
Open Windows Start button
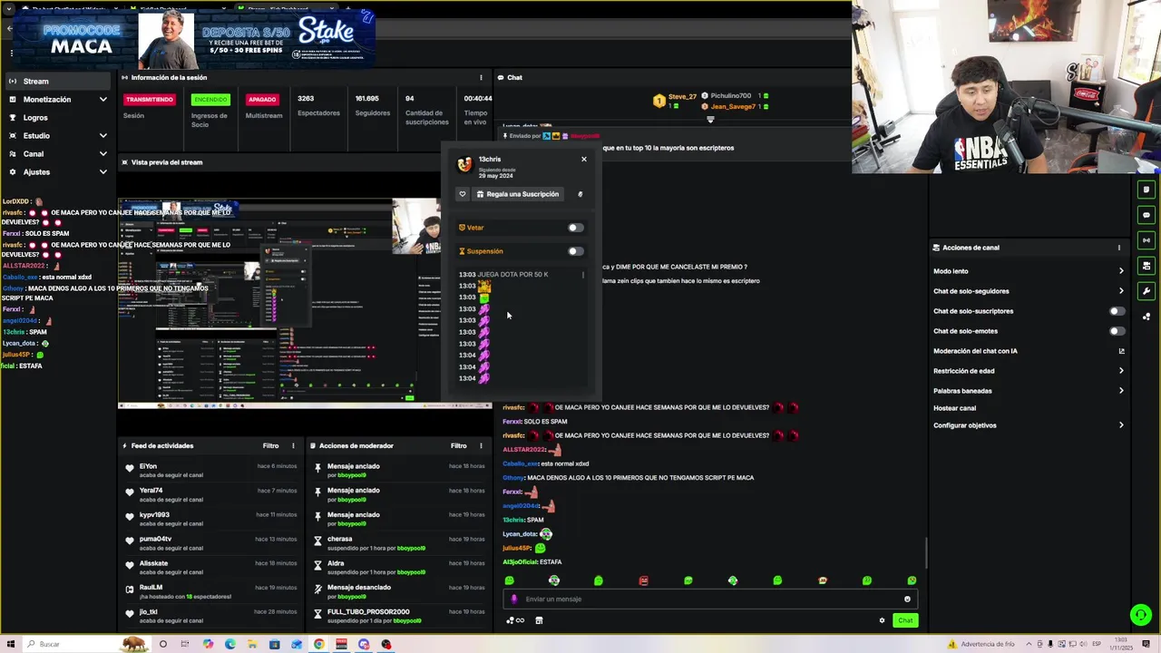[x=10, y=645]
